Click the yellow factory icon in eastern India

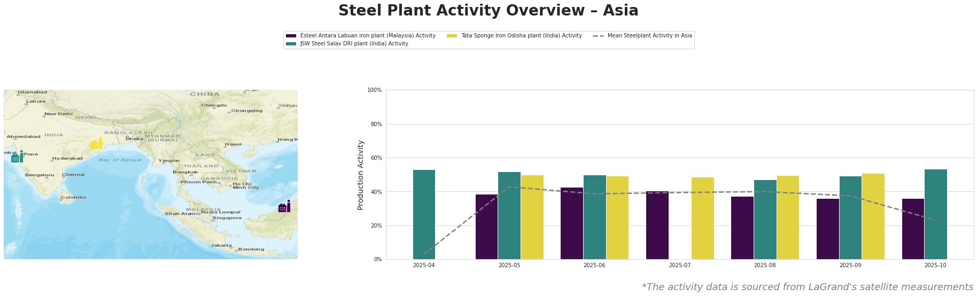[96, 144]
